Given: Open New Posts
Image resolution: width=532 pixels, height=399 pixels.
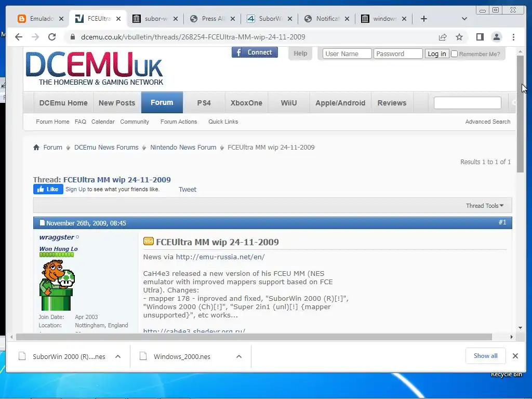Looking at the screenshot, I should (117, 103).
